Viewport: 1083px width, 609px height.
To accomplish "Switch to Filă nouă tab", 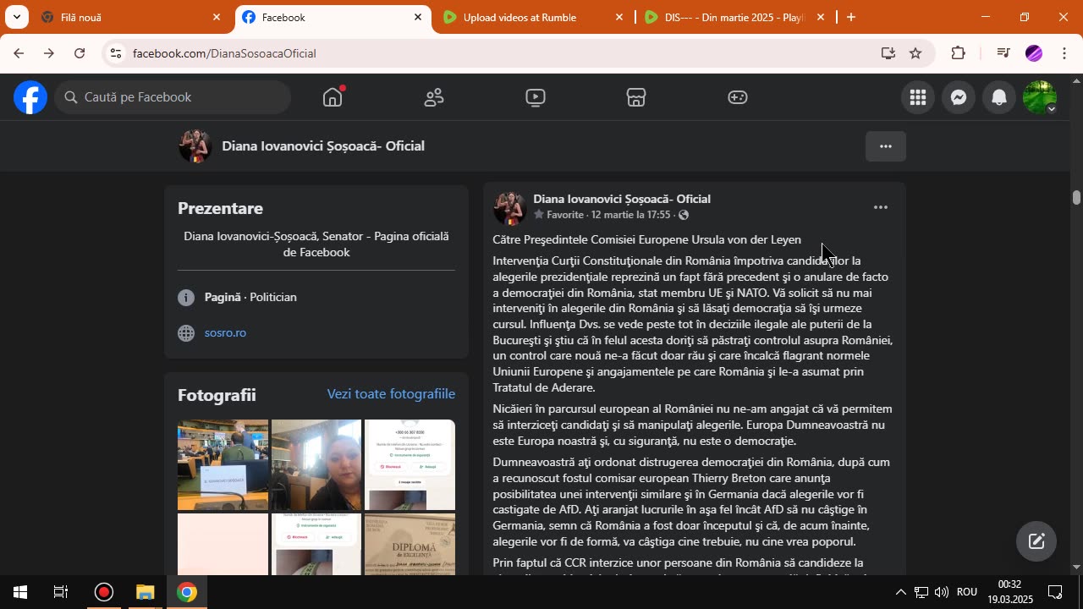I will click(x=131, y=17).
